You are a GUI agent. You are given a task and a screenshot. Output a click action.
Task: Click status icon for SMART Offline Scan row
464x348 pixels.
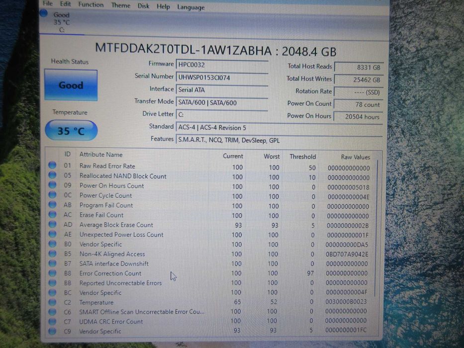point(52,312)
